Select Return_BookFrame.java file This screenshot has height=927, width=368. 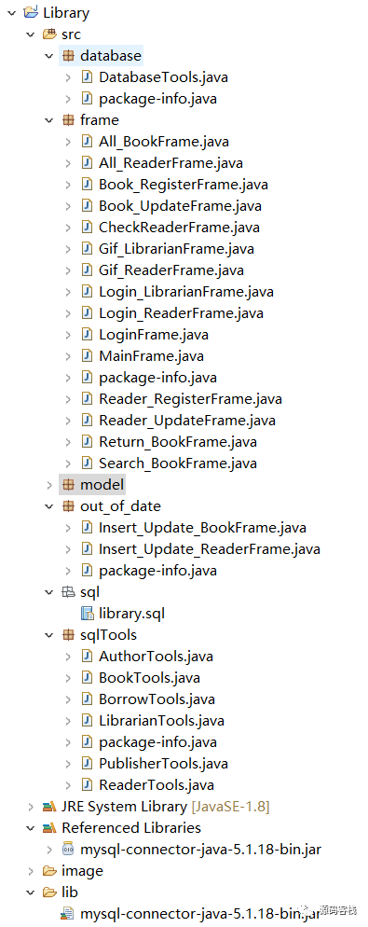click(178, 442)
